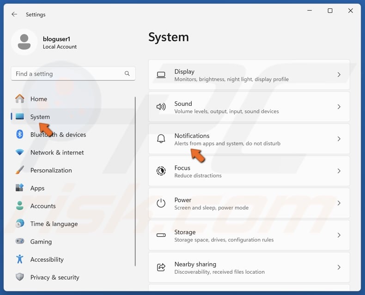
Task: Click the System monitor icon in sidebar
Action: 20,117
